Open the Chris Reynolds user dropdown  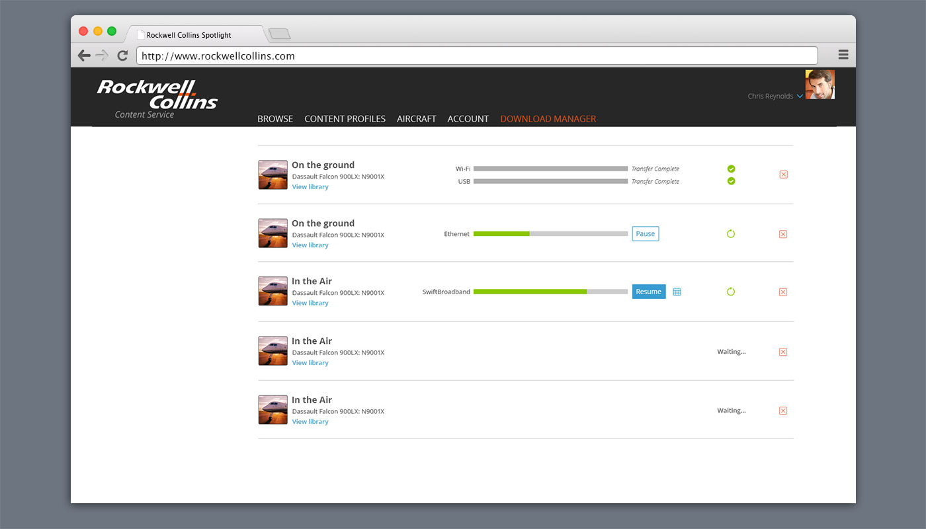pyautogui.click(x=775, y=96)
